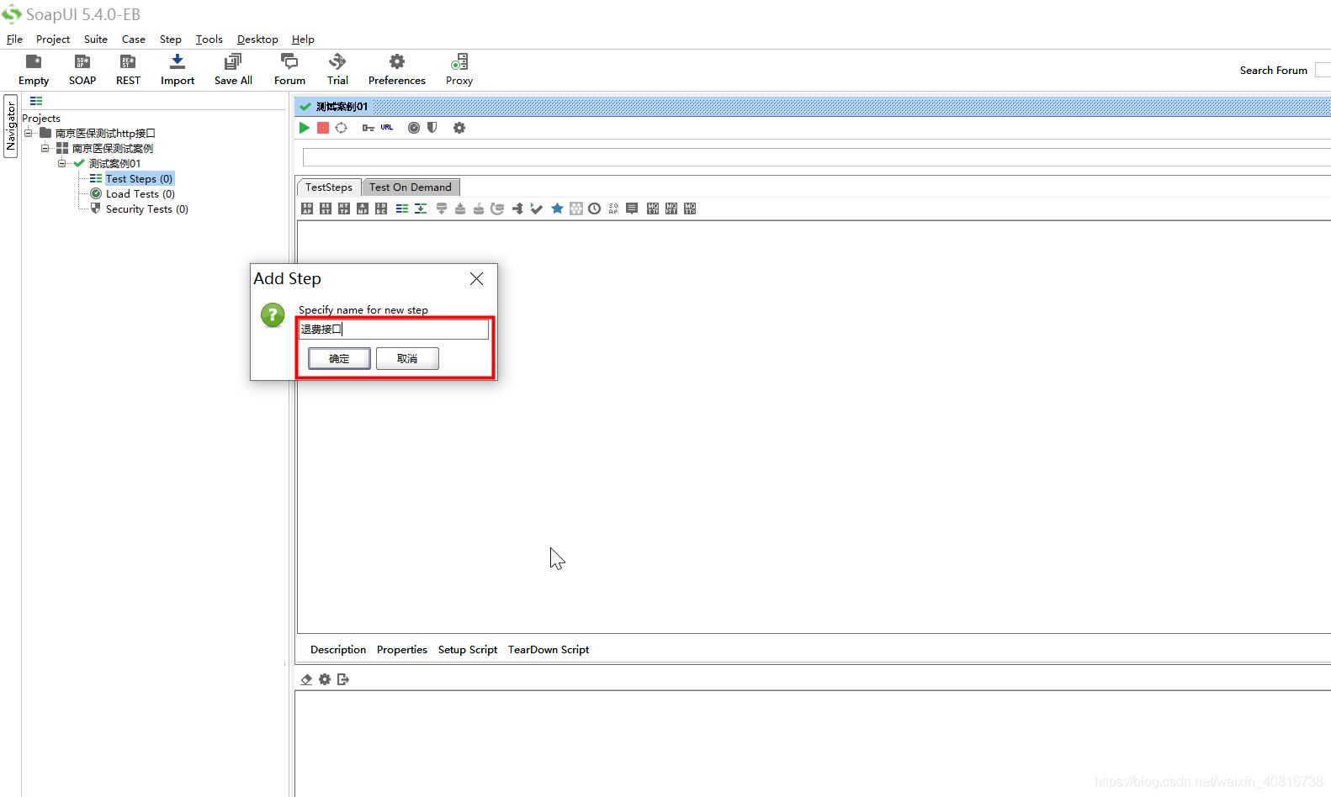Add Receive MQTT Message step
The height and width of the screenshot is (797, 1331).
(x=671, y=208)
